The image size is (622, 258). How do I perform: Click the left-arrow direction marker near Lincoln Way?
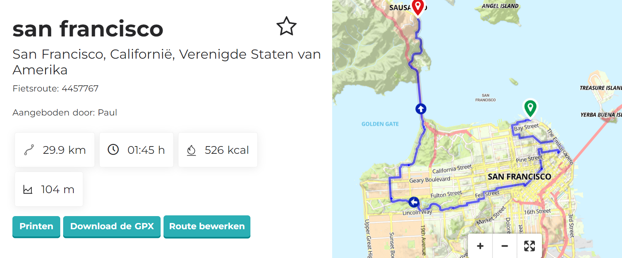pyautogui.click(x=414, y=202)
